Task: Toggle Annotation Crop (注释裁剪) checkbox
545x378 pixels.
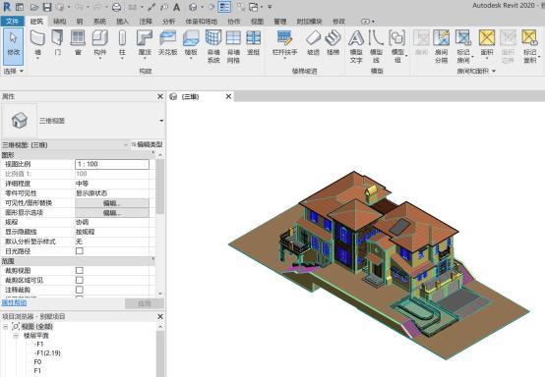Action: [80, 290]
